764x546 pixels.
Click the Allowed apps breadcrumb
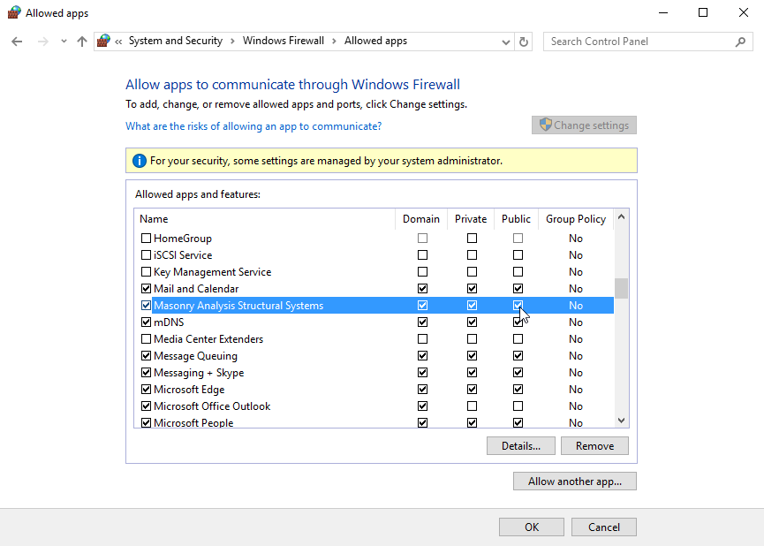click(375, 41)
